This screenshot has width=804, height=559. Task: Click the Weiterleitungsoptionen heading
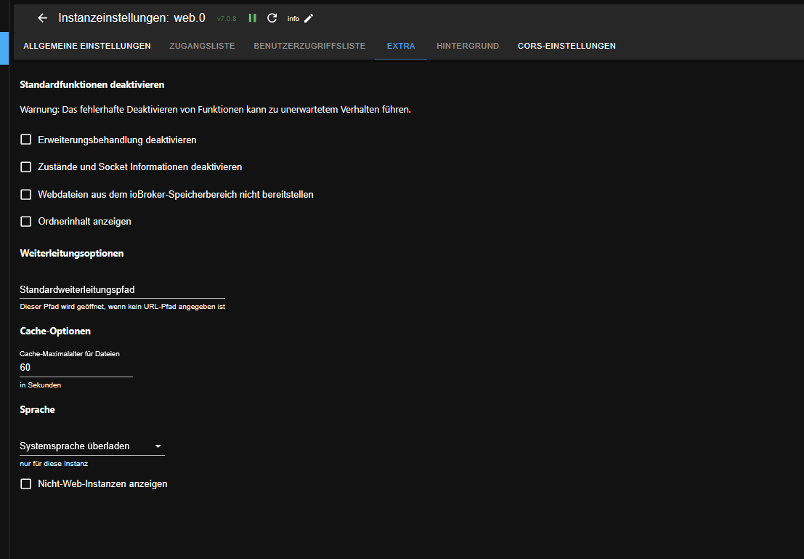point(72,253)
